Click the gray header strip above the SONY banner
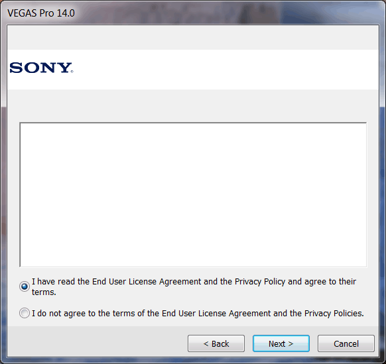This screenshot has width=386, height=364. pyautogui.click(x=193, y=38)
